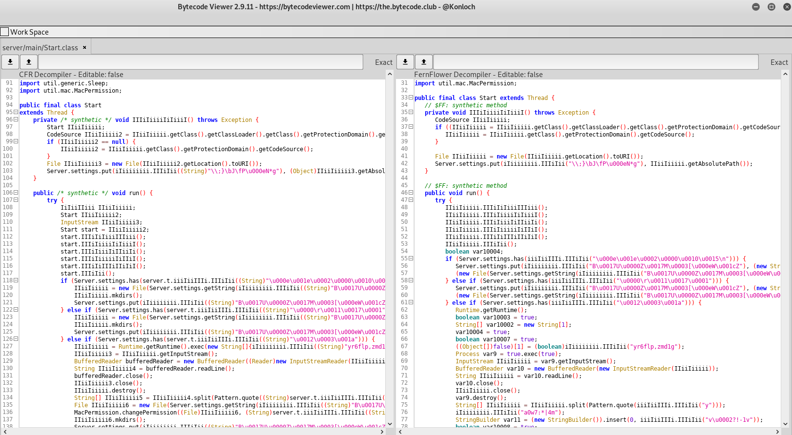Click search-next arrow in FernFlower pane
Image resolution: width=792 pixels, height=435 pixels.
[405, 62]
